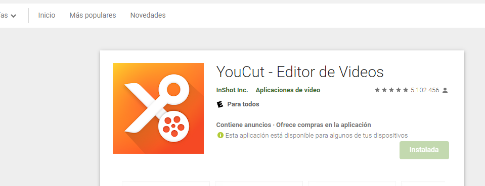The width and height of the screenshot is (485, 186).
Task: Click the green device availability info icon
Action: [x=220, y=135]
